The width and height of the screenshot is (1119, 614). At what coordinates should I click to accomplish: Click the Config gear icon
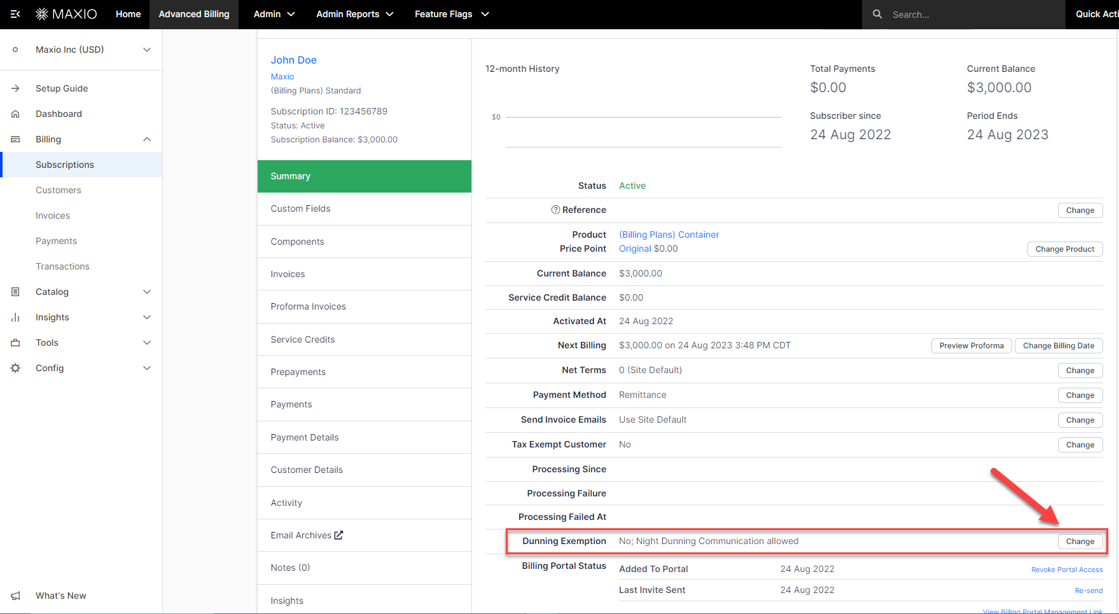point(15,368)
